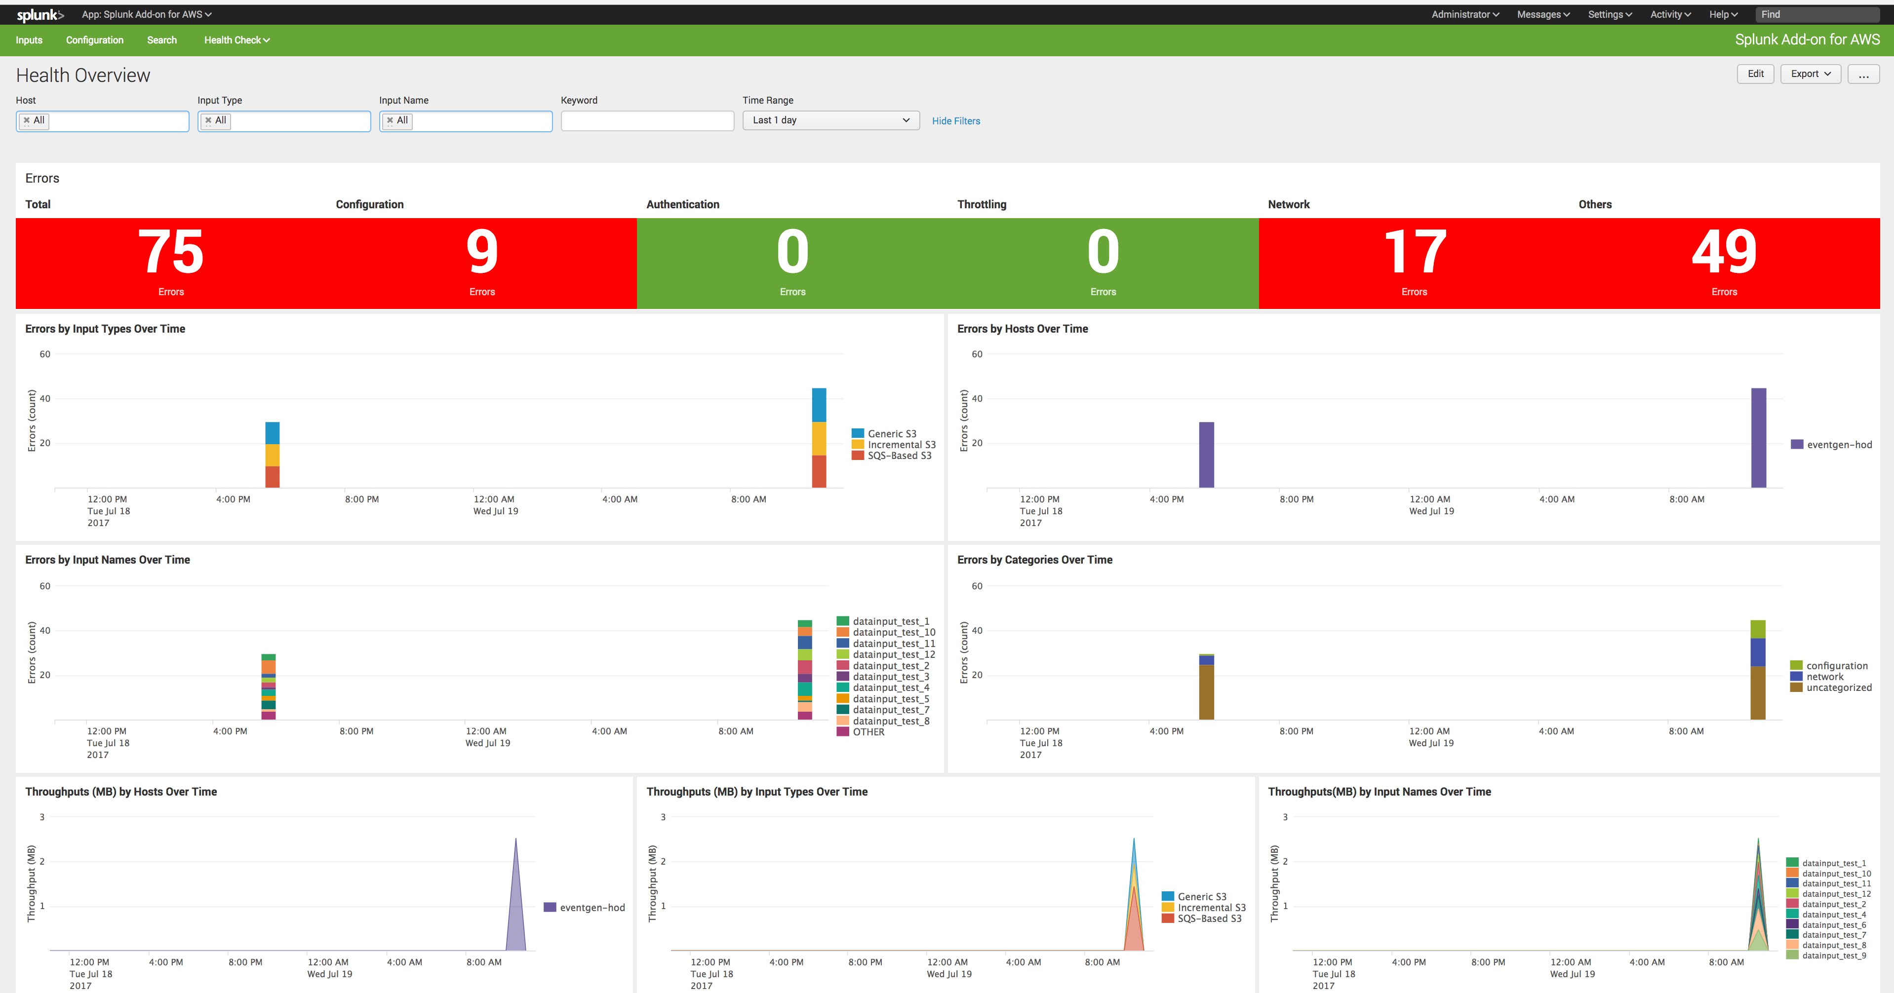Viewport: 1894px width, 993px height.
Task: Click the Generic S3 legend color swatch
Action: (x=857, y=433)
